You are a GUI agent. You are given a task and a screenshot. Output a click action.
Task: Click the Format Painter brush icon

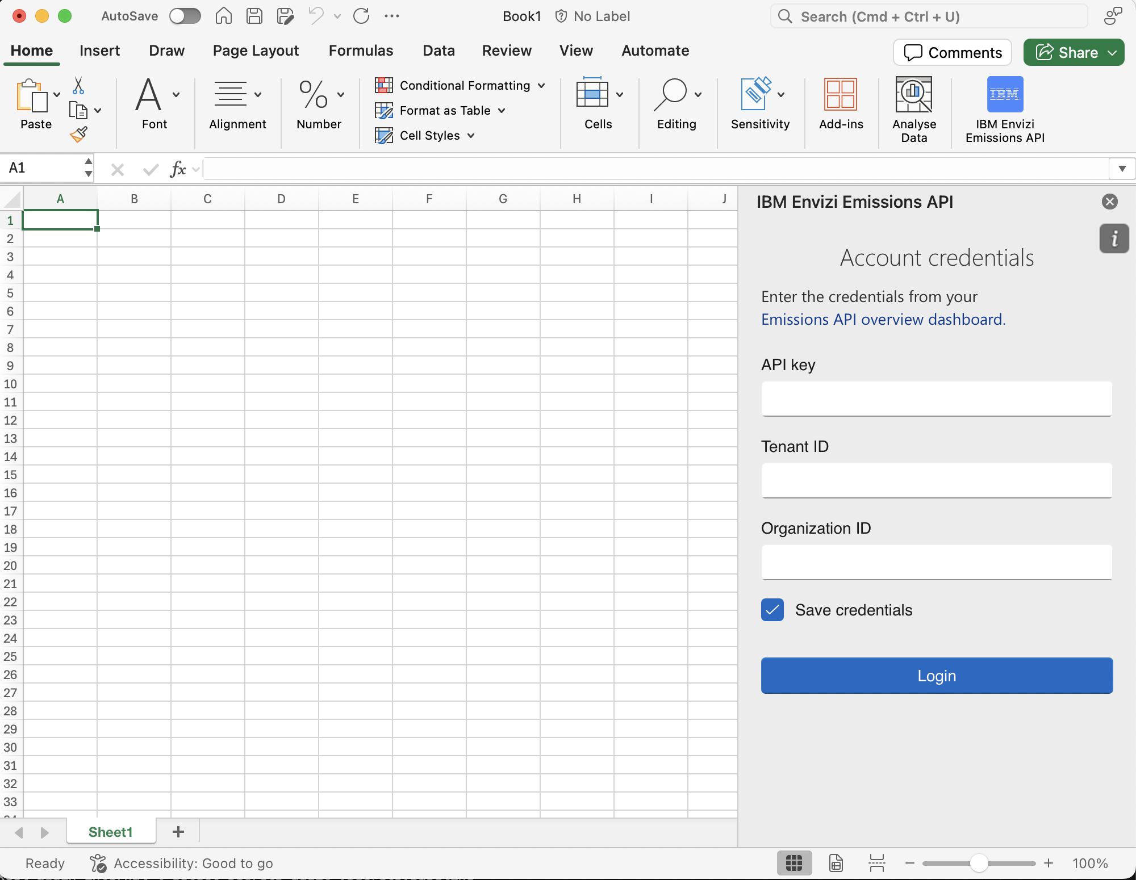click(78, 135)
